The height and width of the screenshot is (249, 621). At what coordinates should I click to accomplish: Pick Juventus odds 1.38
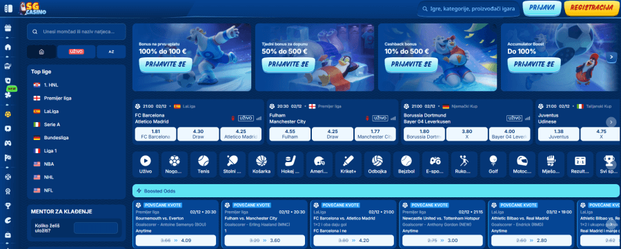(x=558, y=134)
